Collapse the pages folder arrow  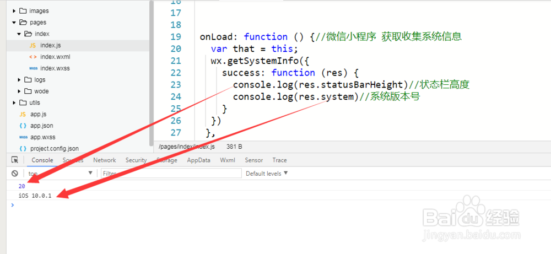[x=14, y=23]
